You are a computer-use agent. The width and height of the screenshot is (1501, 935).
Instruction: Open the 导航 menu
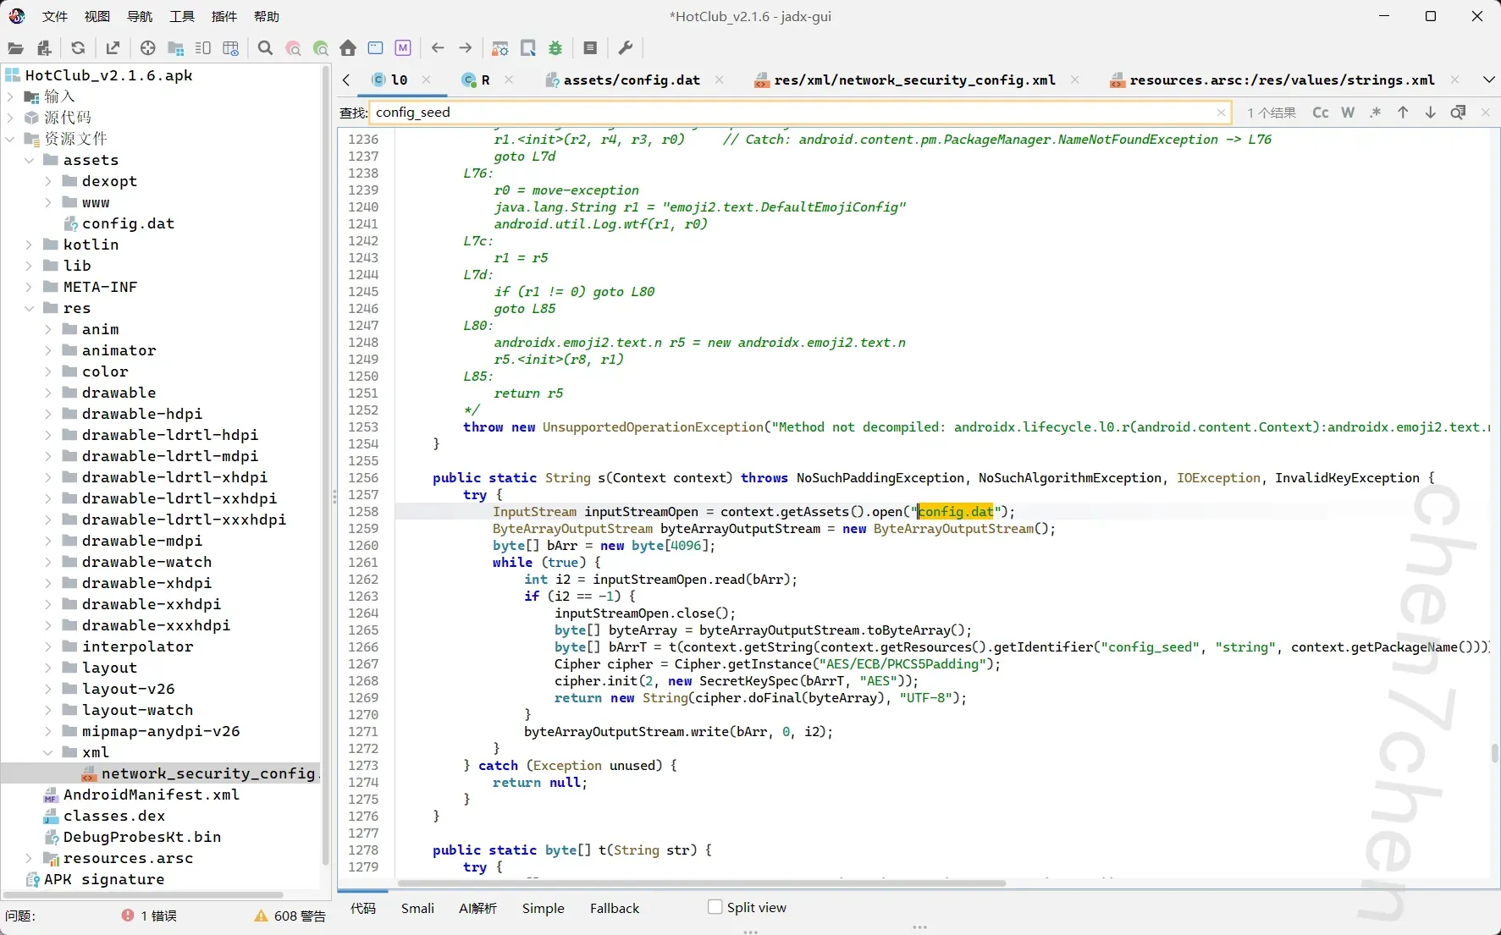[140, 16]
